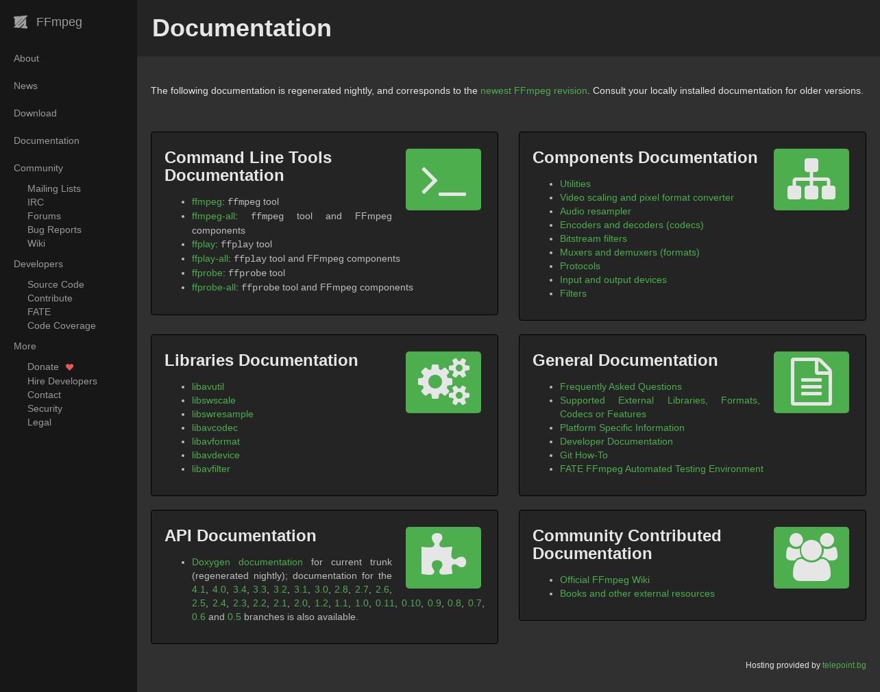This screenshot has height=692, width=880.
Task: Open the libavformat library link
Action: point(216,441)
